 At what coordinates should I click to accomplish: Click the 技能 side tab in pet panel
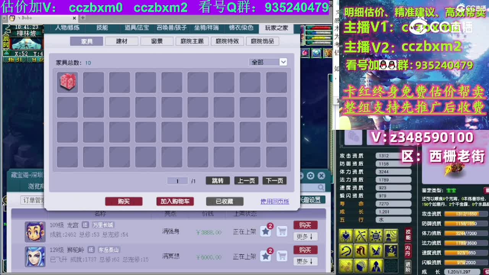point(408,235)
